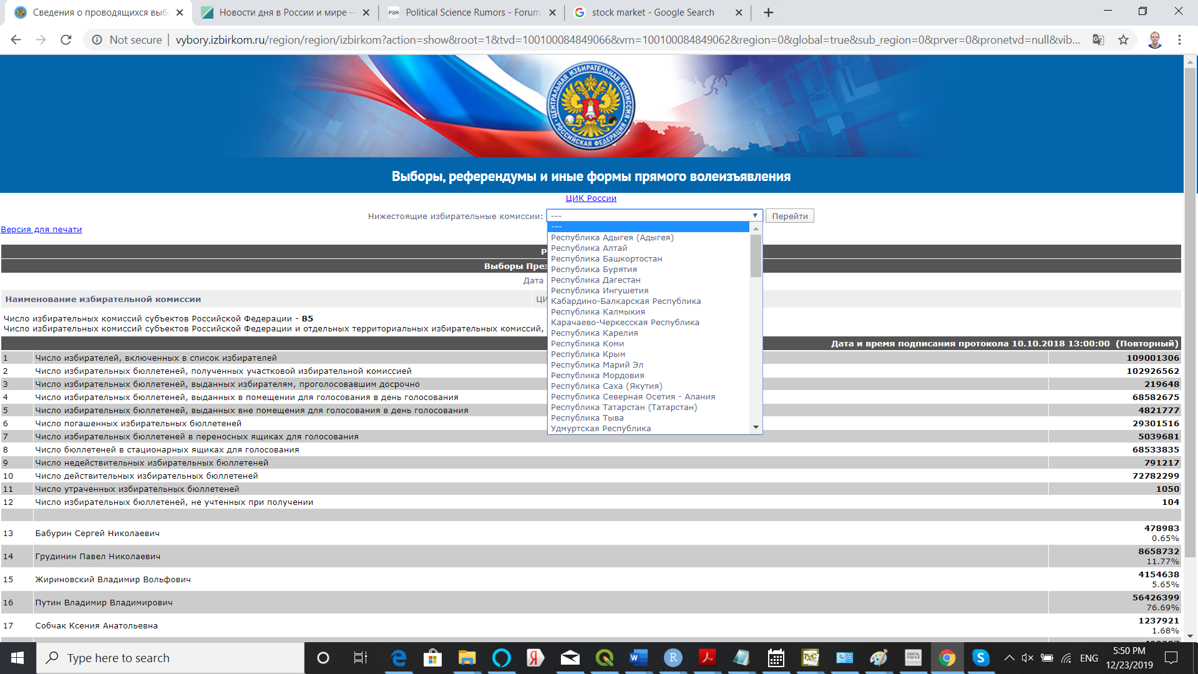1198x674 pixels.
Task: Bookmark this page with star icon
Action: click(1123, 40)
